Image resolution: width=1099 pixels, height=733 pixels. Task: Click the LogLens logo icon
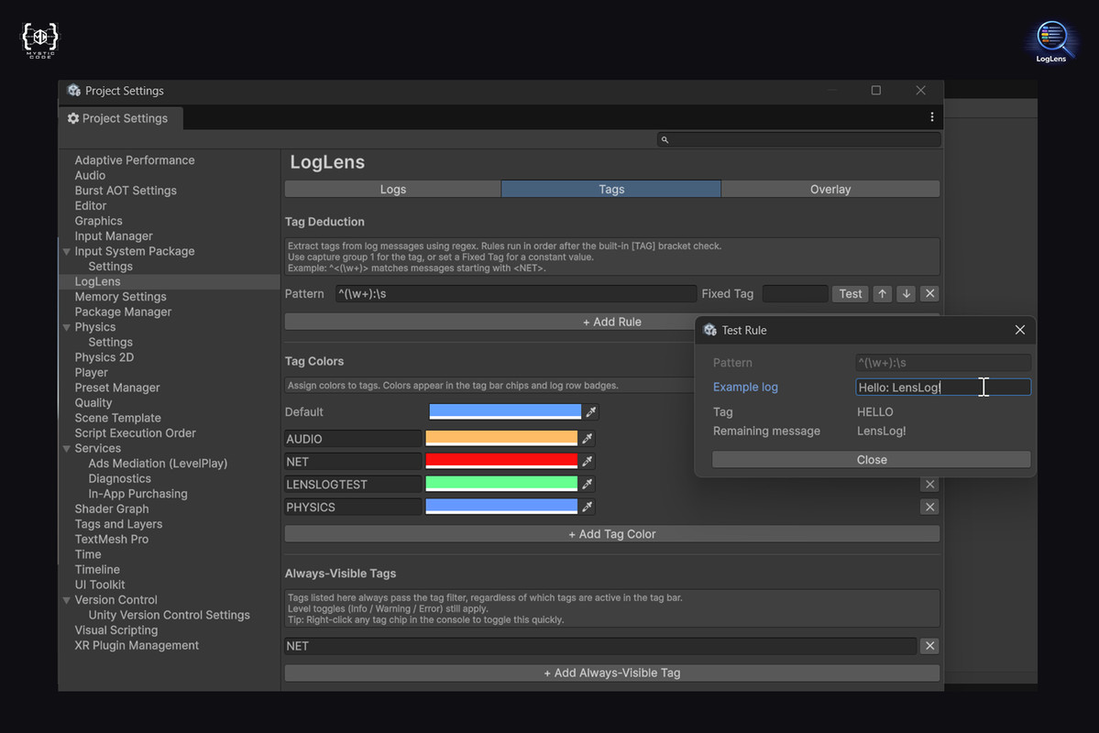coord(1051,41)
